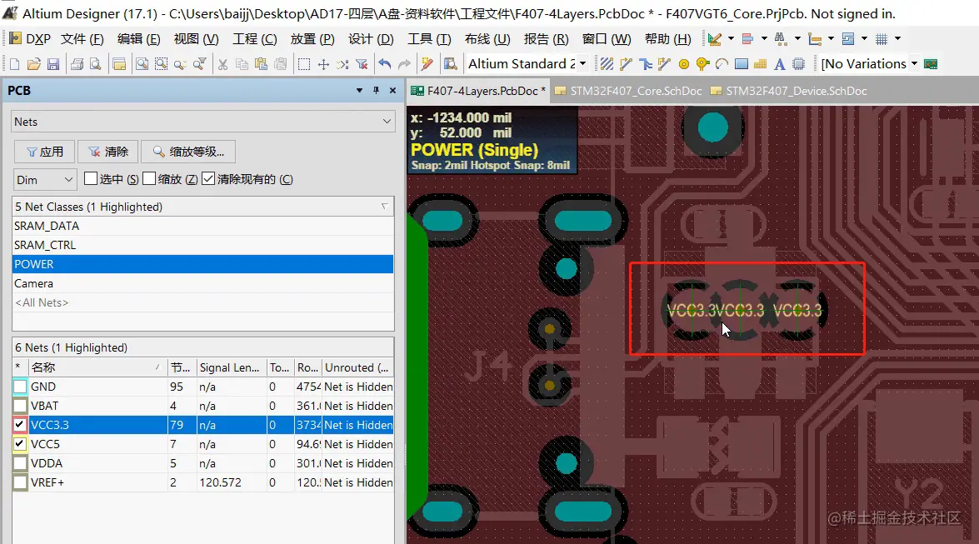Click the Zoom selected area icon
This screenshot has width=979, height=544.
(161, 63)
